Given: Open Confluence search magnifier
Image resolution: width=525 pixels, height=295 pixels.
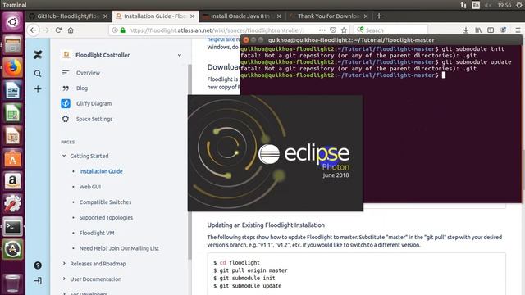Looking at the screenshot, I should point(38,73).
